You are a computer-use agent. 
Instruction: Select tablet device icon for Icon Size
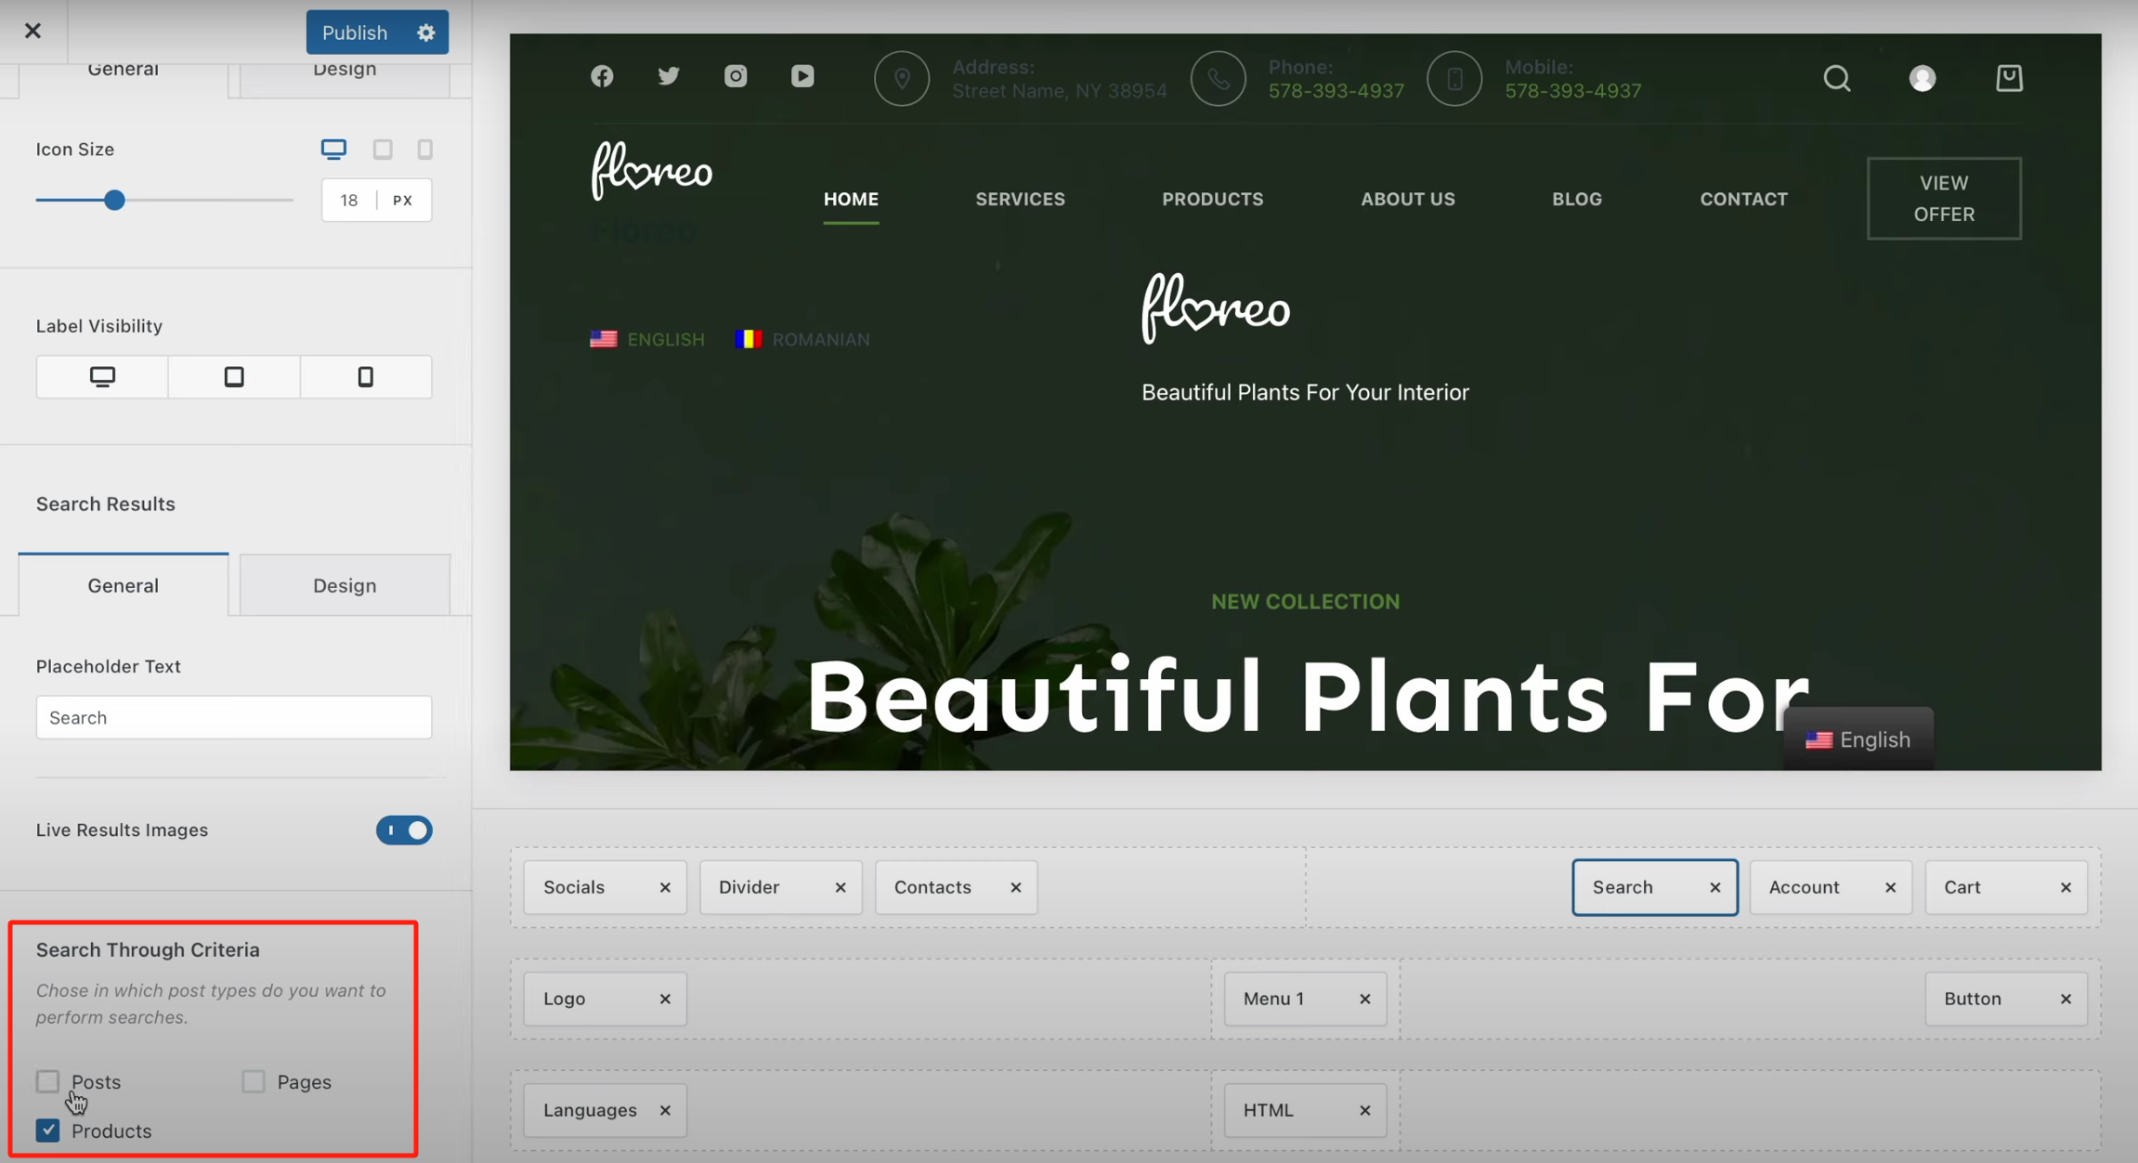(383, 150)
